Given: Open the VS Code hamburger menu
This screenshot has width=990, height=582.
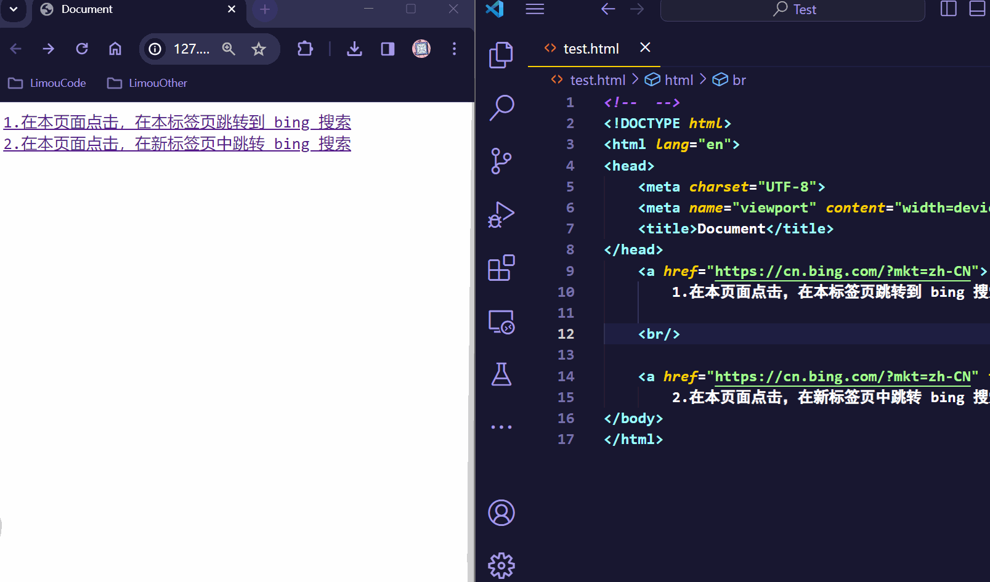Looking at the screenshot, I should coord(535,9).
